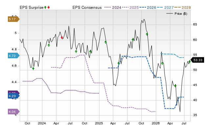Click the red down arrow in EPS Surprise legend

tap(49, 7)
